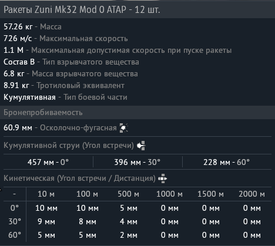Click 'Тип взрывчатого вещества' label
Viewport: 275px width, 246px height.
point(90,62)
